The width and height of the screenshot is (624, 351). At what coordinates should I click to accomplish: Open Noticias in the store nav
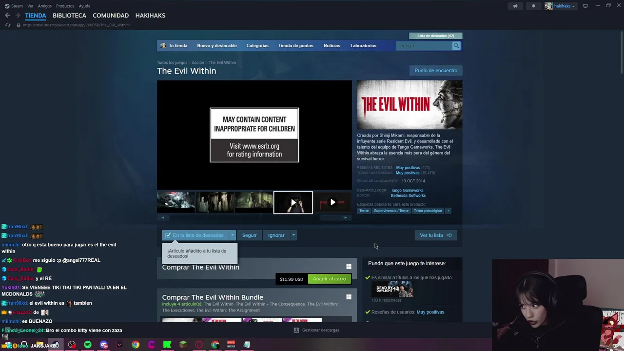(332, 45)
